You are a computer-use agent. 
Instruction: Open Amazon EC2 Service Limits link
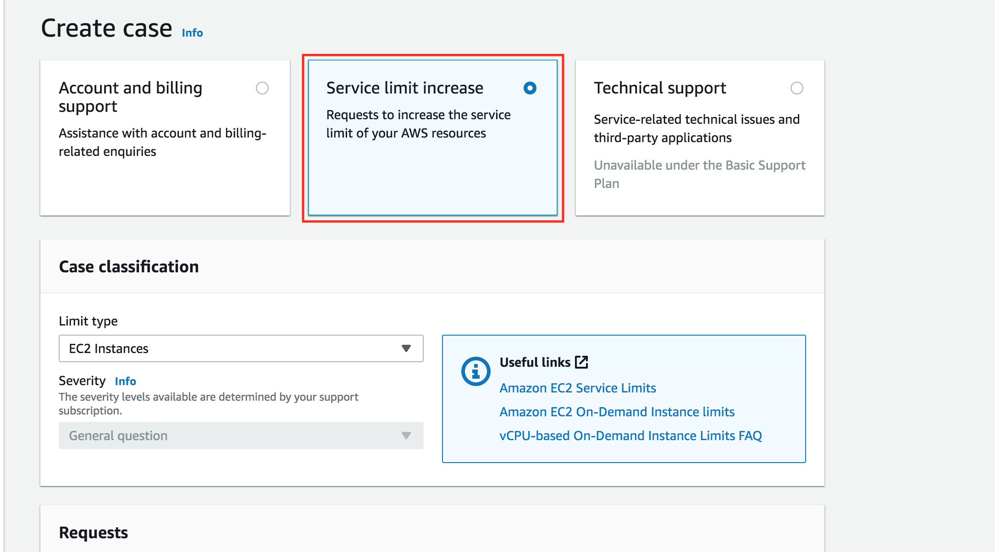coord(577,388)
